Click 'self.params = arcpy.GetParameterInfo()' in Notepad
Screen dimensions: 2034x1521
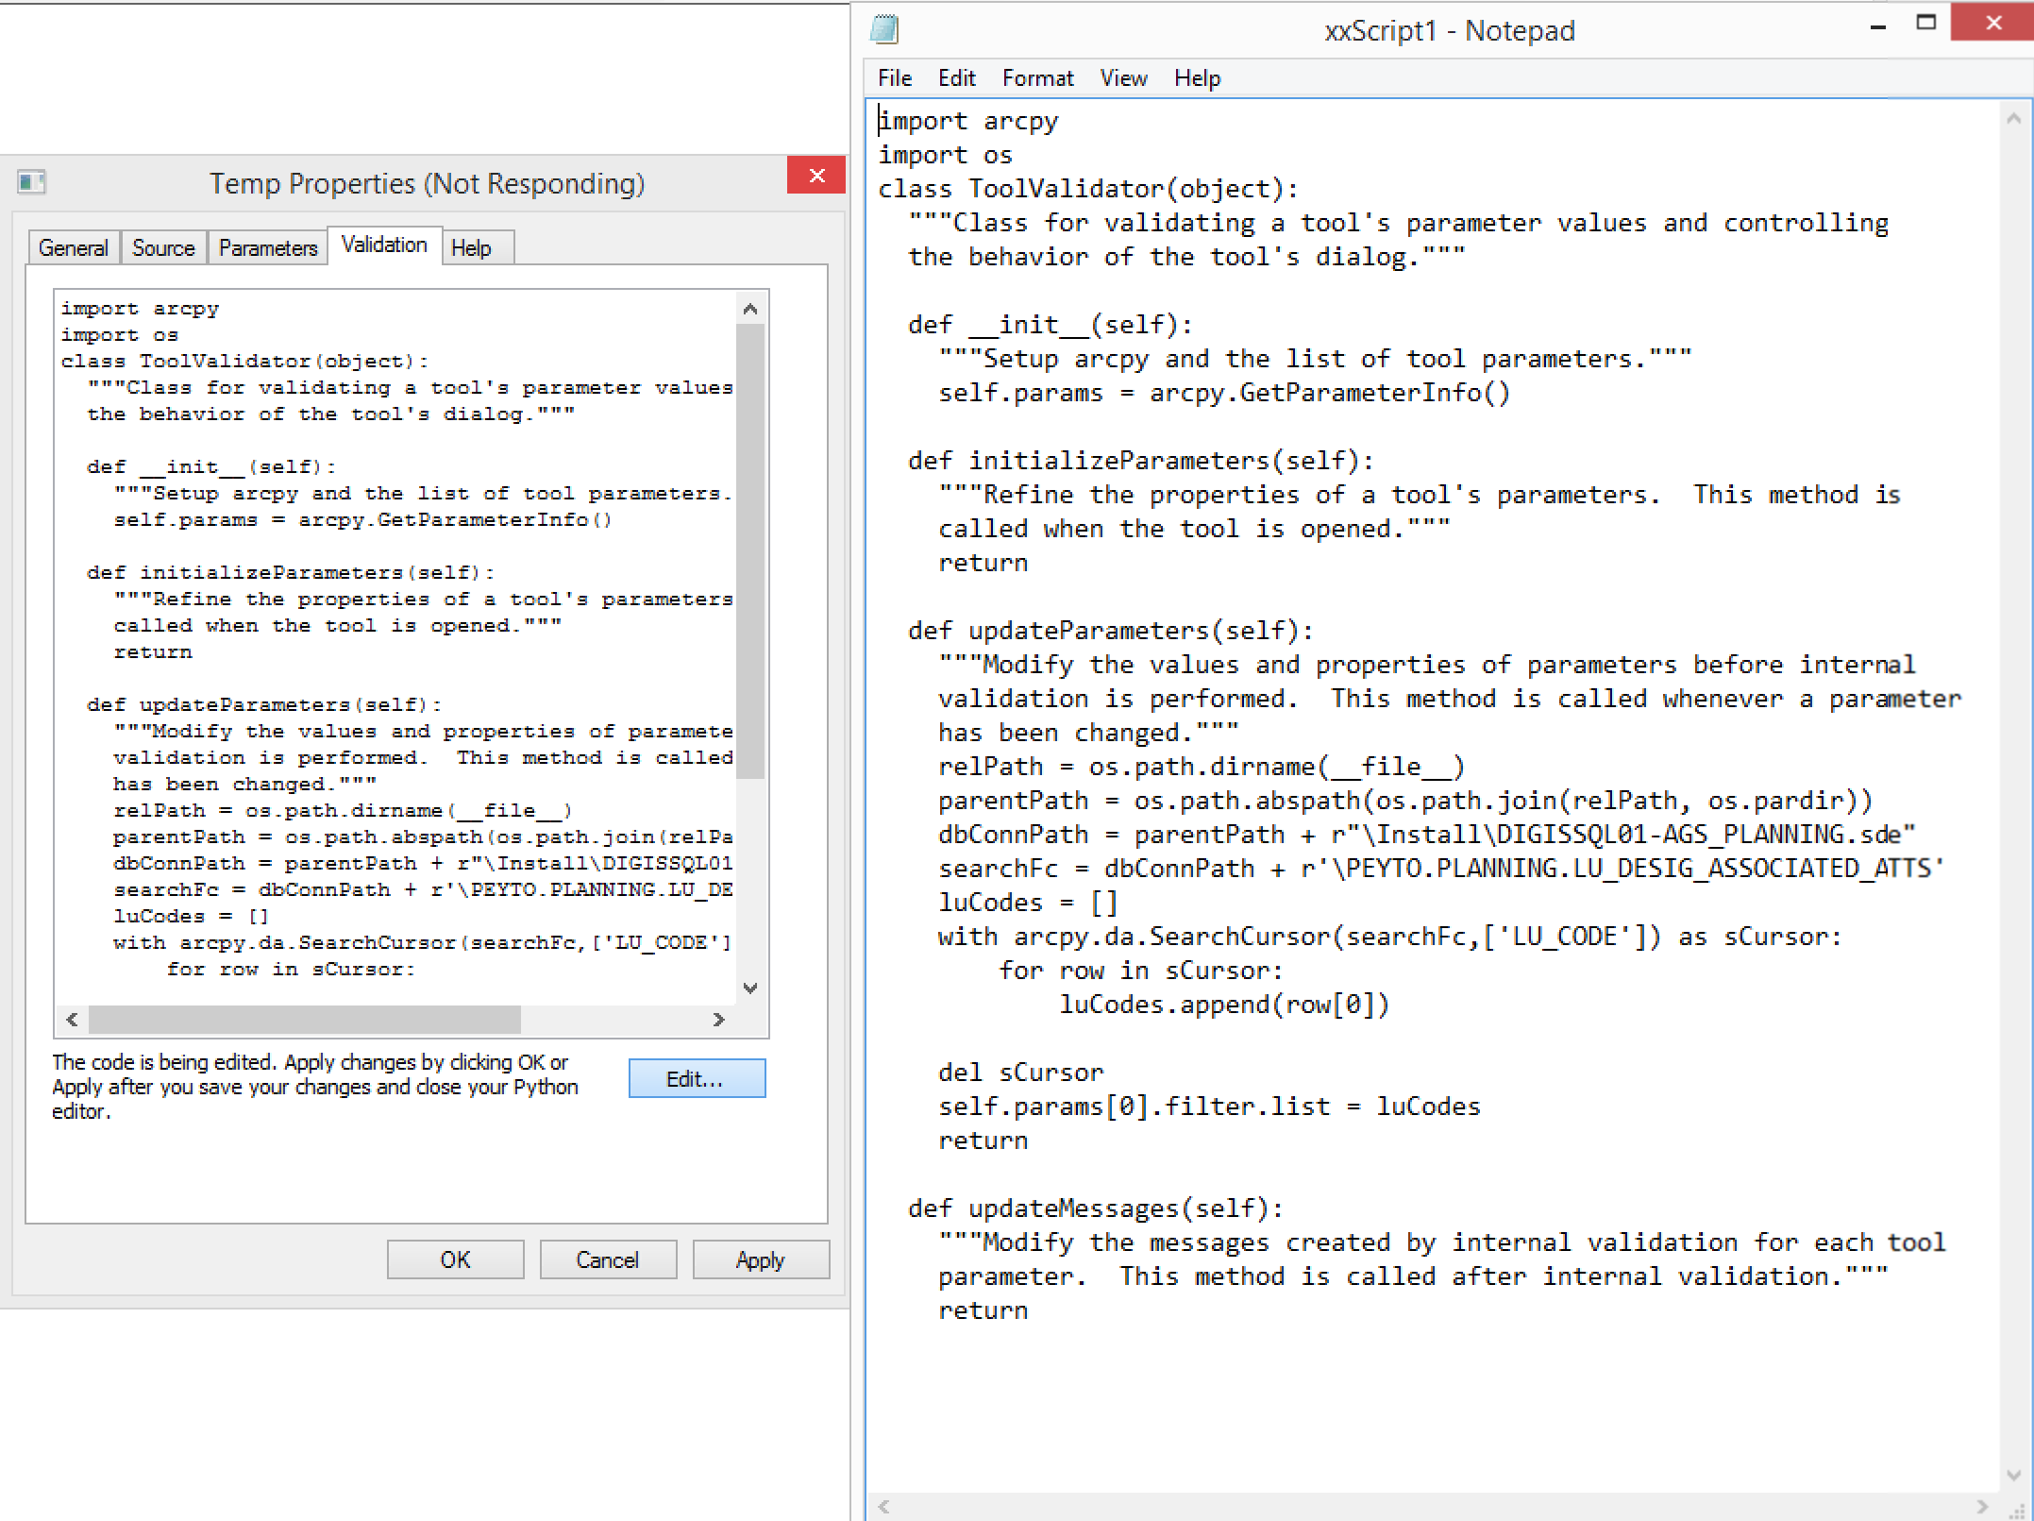point(1224,394)
